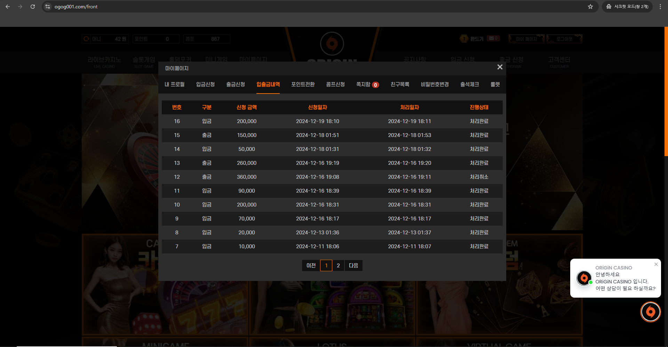The height and width of the screenshot is (347, 668).
Task: Click the 신청 금액 column header
Action: pos(247,107)
